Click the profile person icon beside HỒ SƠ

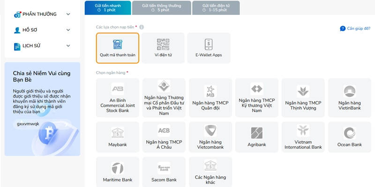17,30
